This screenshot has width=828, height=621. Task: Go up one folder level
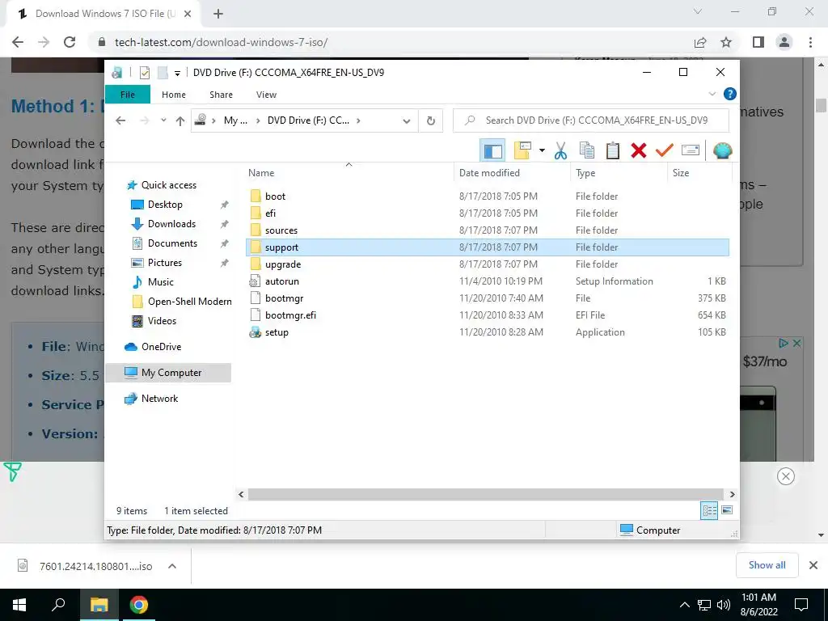tap(180, 121)
